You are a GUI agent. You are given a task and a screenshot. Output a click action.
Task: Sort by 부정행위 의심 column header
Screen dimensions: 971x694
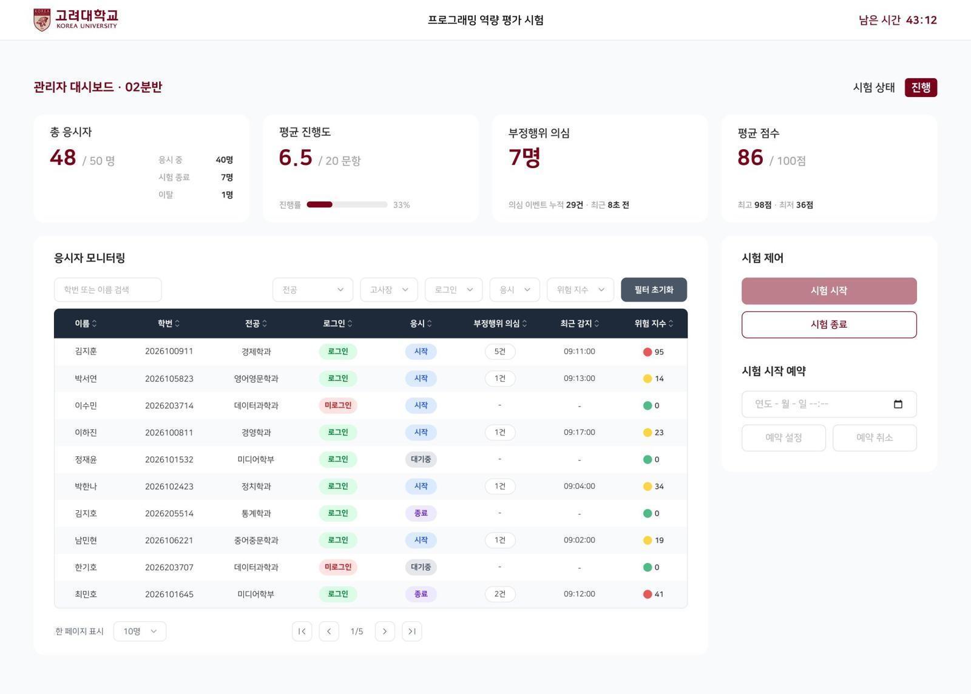(x=500, y=324)
